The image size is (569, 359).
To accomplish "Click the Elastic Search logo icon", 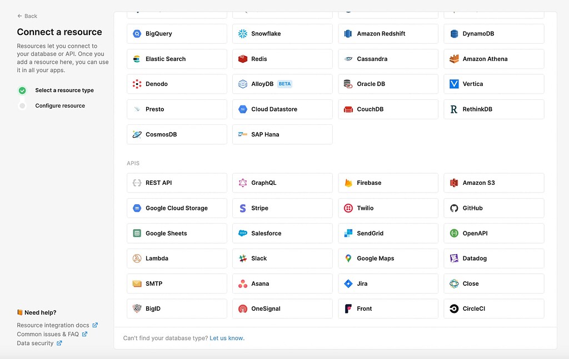I will pos(137,59).
